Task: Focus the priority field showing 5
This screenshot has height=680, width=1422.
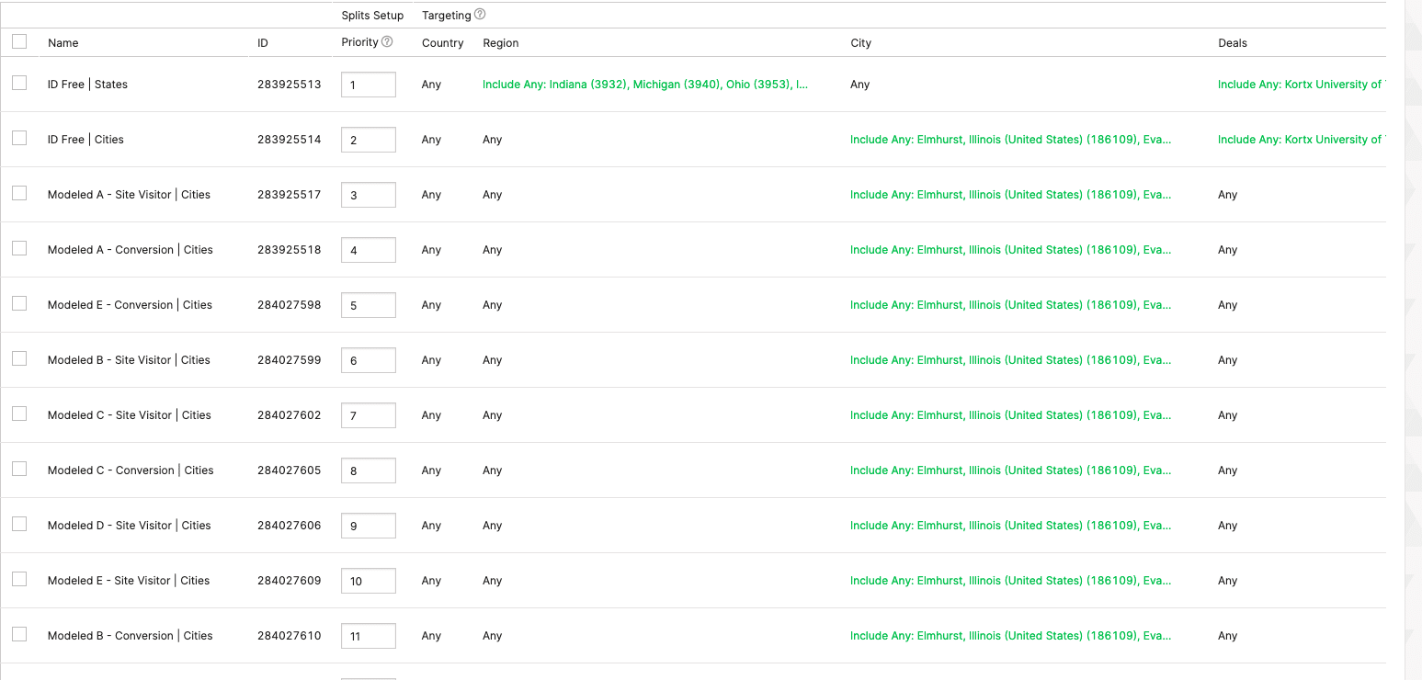Action: [368, 305]
